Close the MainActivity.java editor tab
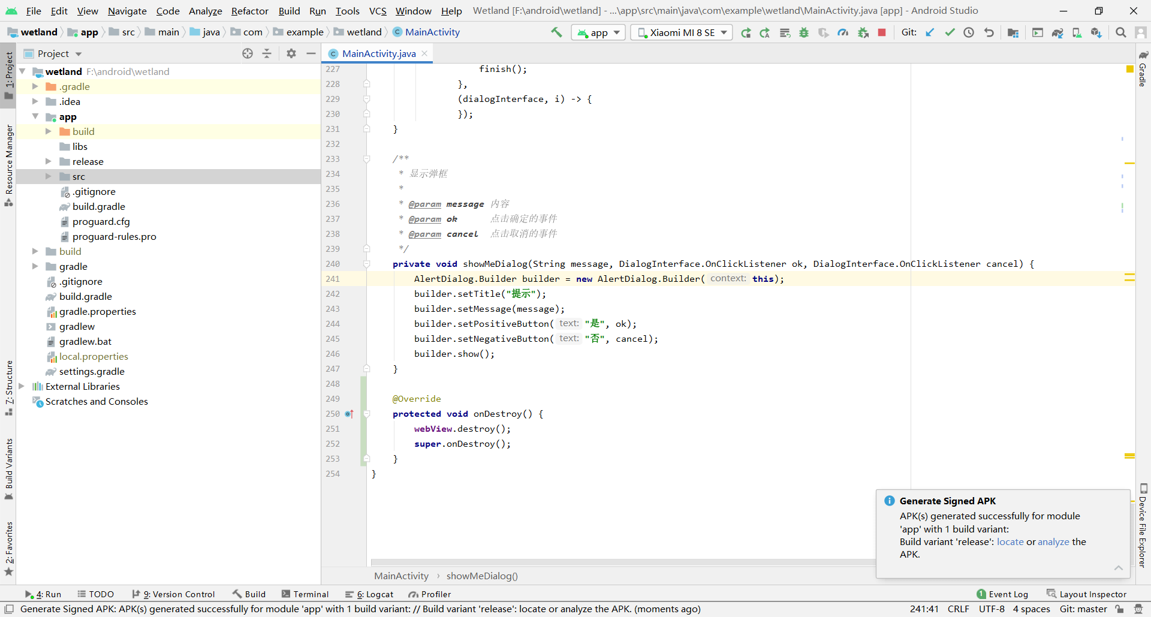 424,53
